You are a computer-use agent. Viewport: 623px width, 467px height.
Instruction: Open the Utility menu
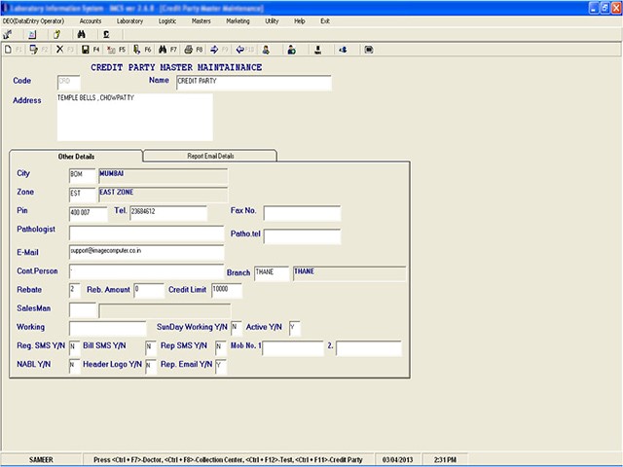(272, 21)
